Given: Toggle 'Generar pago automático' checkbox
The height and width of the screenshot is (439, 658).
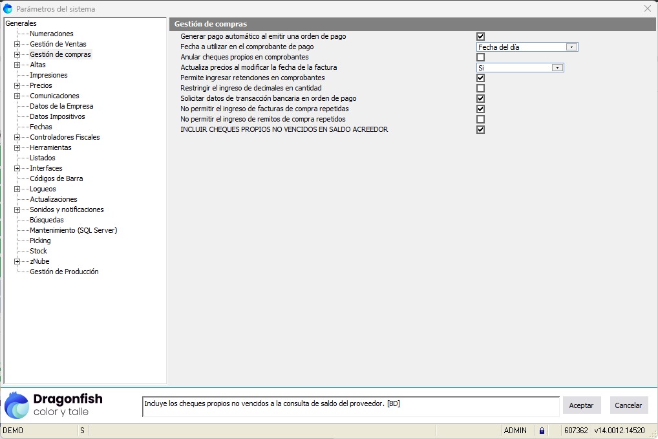Looking at the screenshot, I should 480,37.
